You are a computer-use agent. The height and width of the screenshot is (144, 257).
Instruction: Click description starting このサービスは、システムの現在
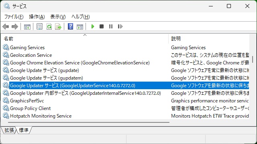coord(210,55)
